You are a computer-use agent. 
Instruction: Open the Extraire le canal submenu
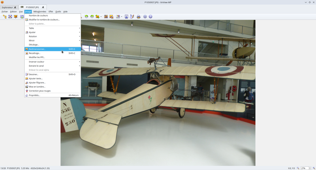36,66
